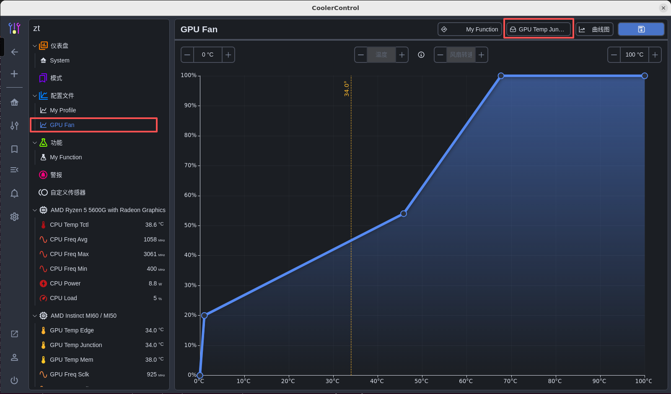This screenshot has height=394, width=671.
Task: Select the curve point near 46°C
Action: click(404, 213)
